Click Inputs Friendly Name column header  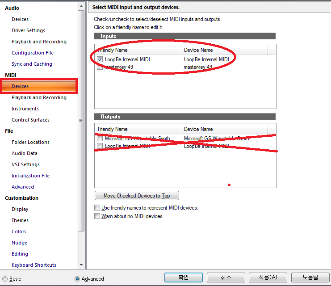(x=138, y=50)
